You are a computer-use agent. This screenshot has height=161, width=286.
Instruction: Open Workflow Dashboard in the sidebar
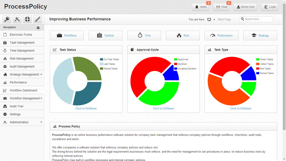coord(22,90)
